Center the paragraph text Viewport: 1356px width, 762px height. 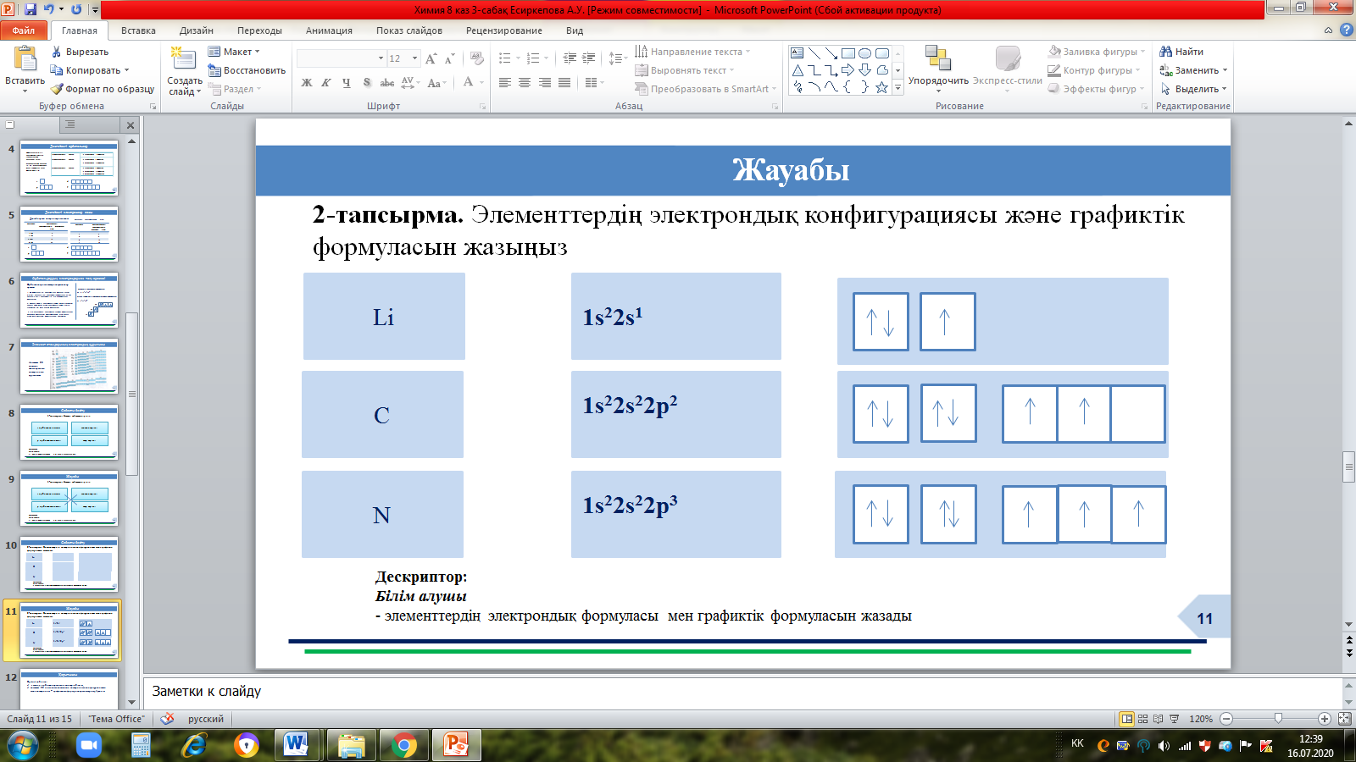tap(525, 82)
